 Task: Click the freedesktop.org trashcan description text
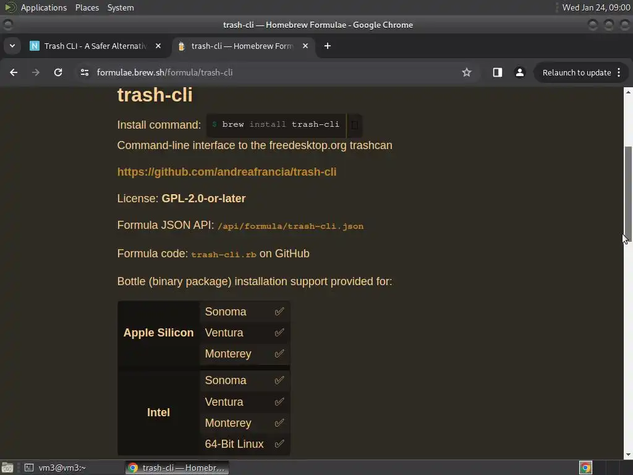(254, 145)
